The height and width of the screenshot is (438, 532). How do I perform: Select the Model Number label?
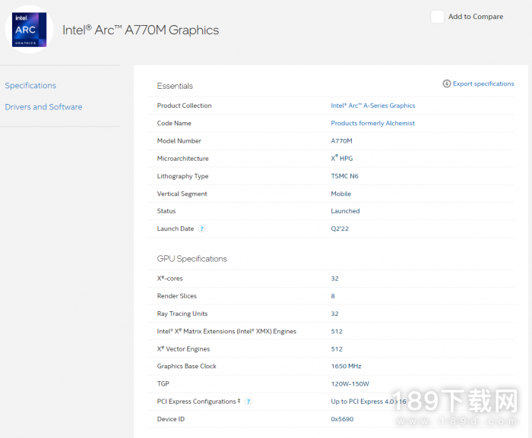point(179,140)
